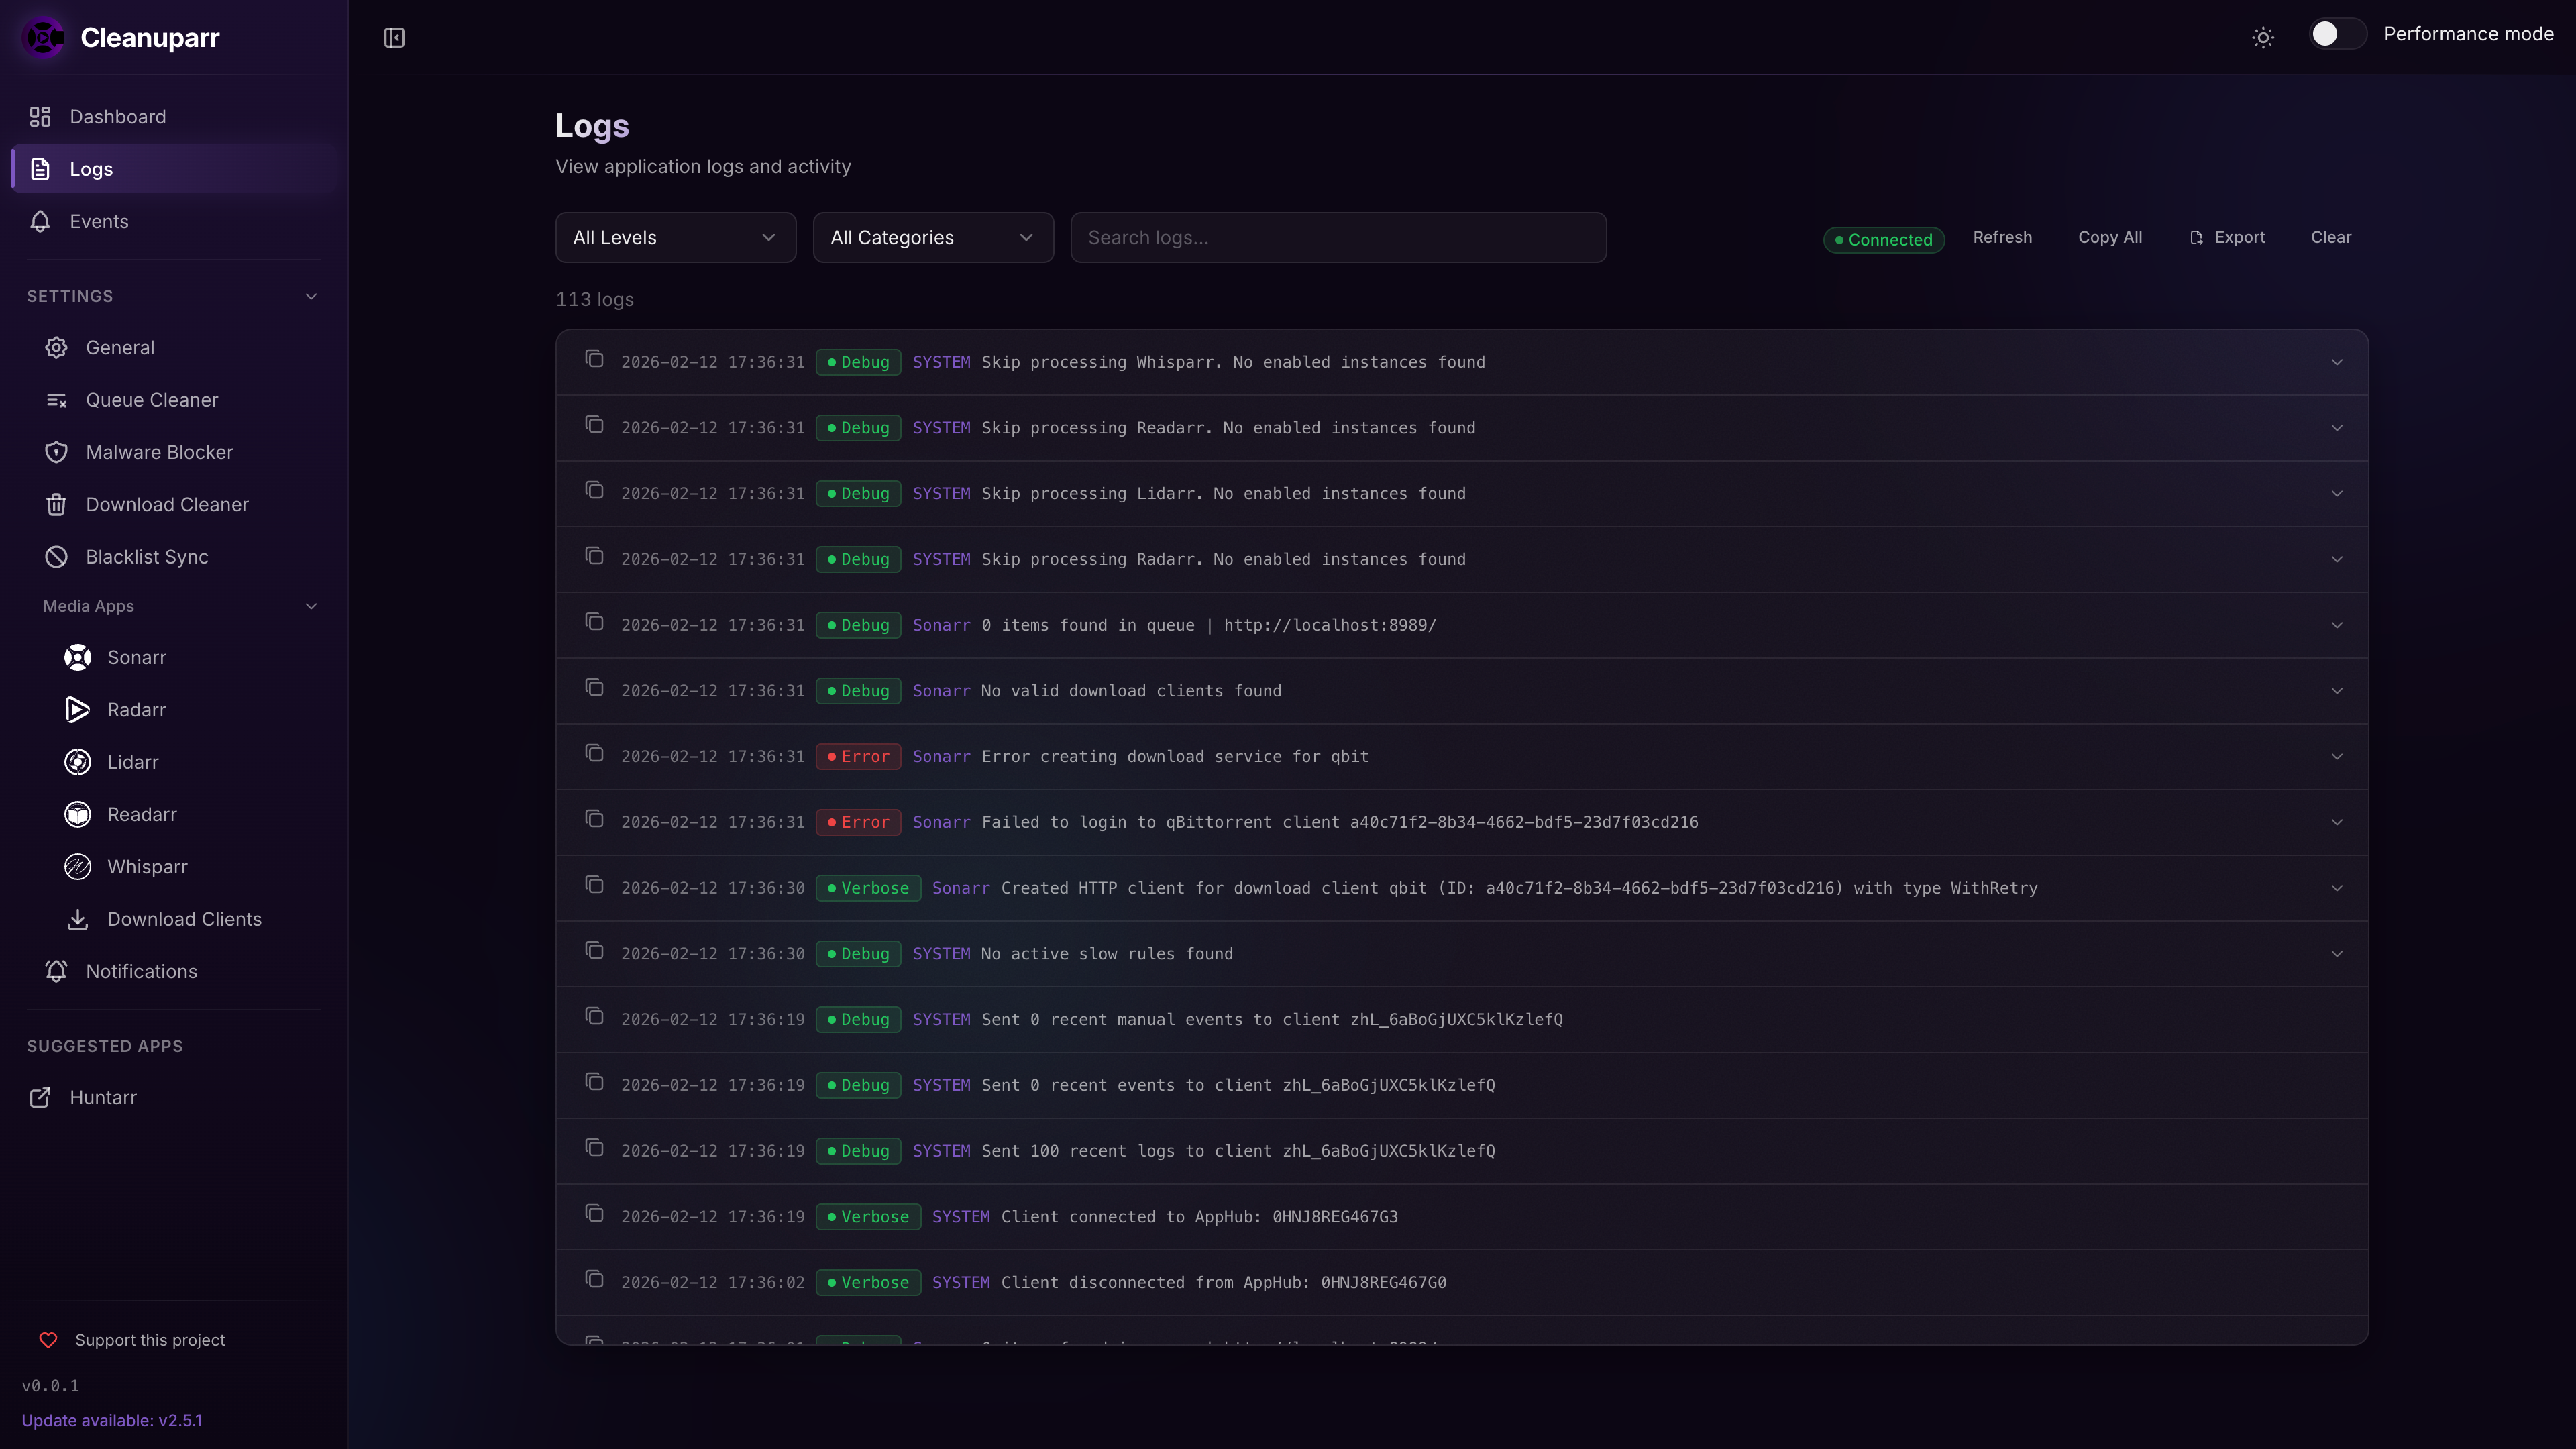Open Download Cleaner settings
2576x1449 pixels.
click(182, 504)
